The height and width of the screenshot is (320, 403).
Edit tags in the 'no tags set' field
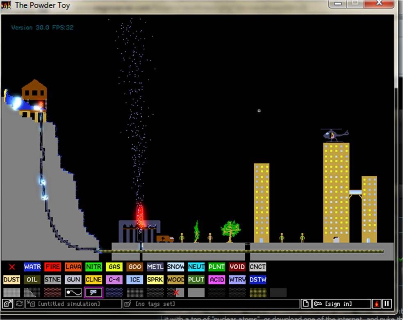[x=211, y=304]
